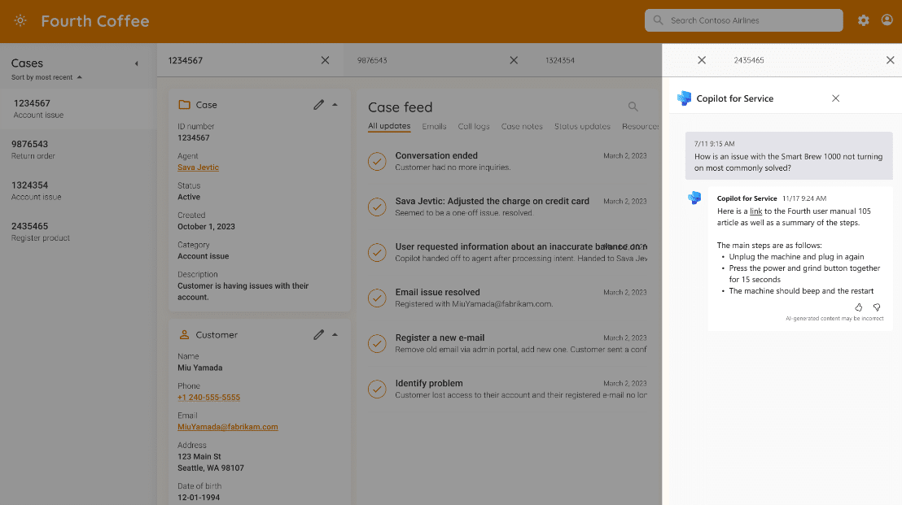This screenshot has width=902, height=505.
Task: Select the Case notes tab
Action: [x=522, y=126]
